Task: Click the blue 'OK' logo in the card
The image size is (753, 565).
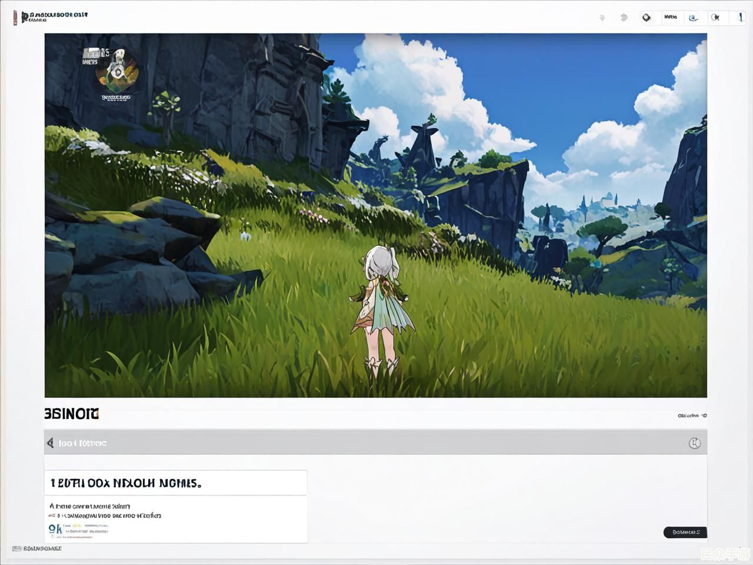Action: pos(55,530)
